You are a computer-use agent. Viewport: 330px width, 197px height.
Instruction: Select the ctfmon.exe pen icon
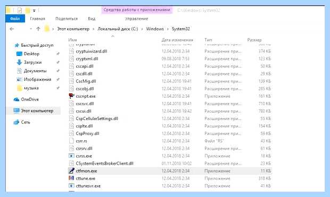pyautogui.click(x=71, y=171)
